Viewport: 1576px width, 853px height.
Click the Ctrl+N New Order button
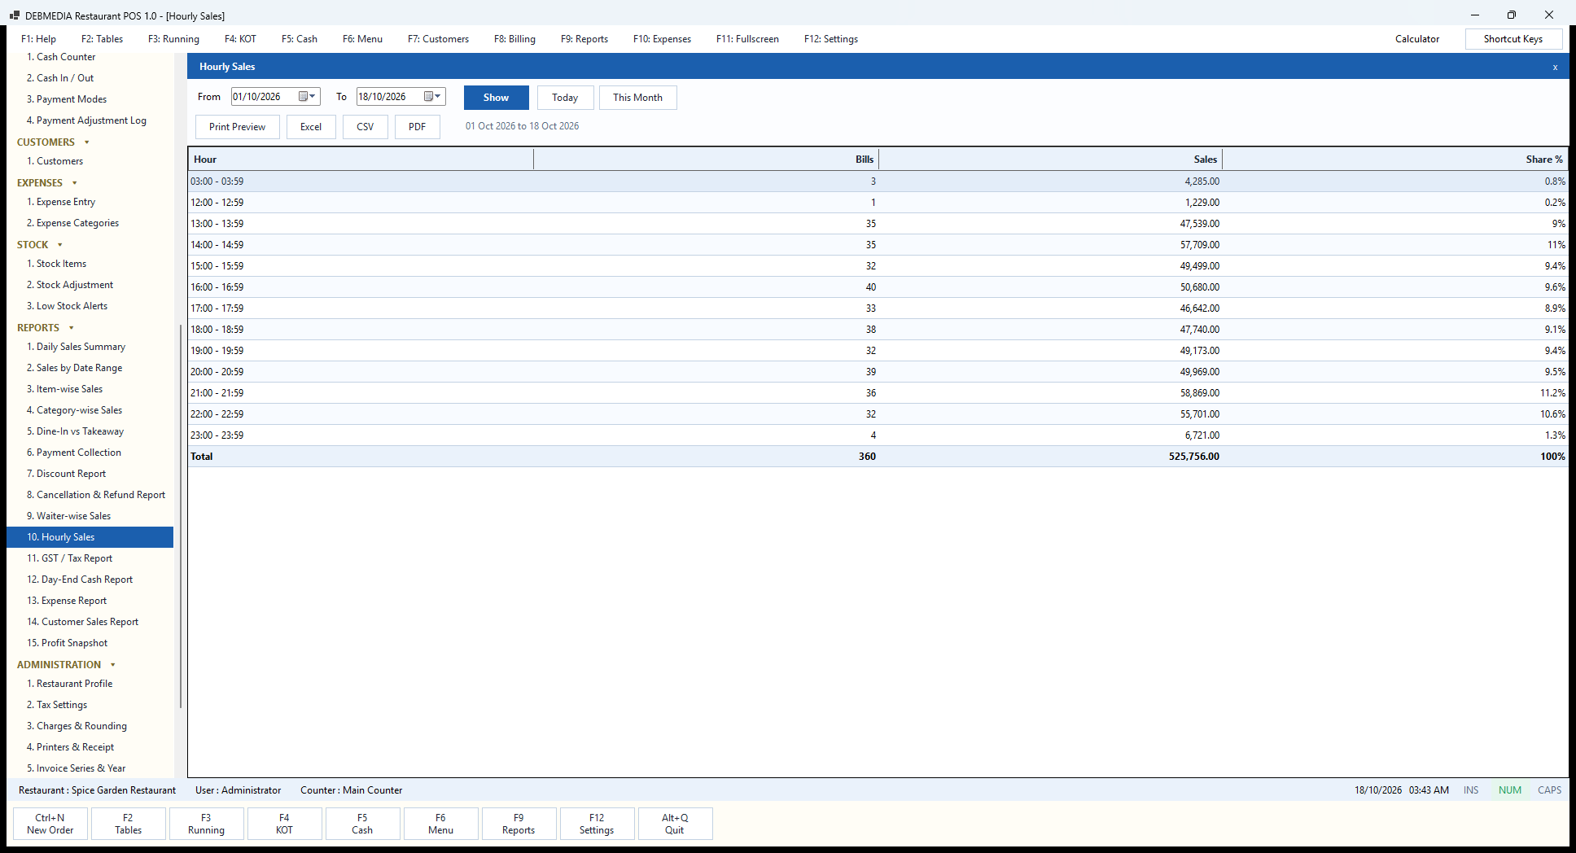(50, 824)
